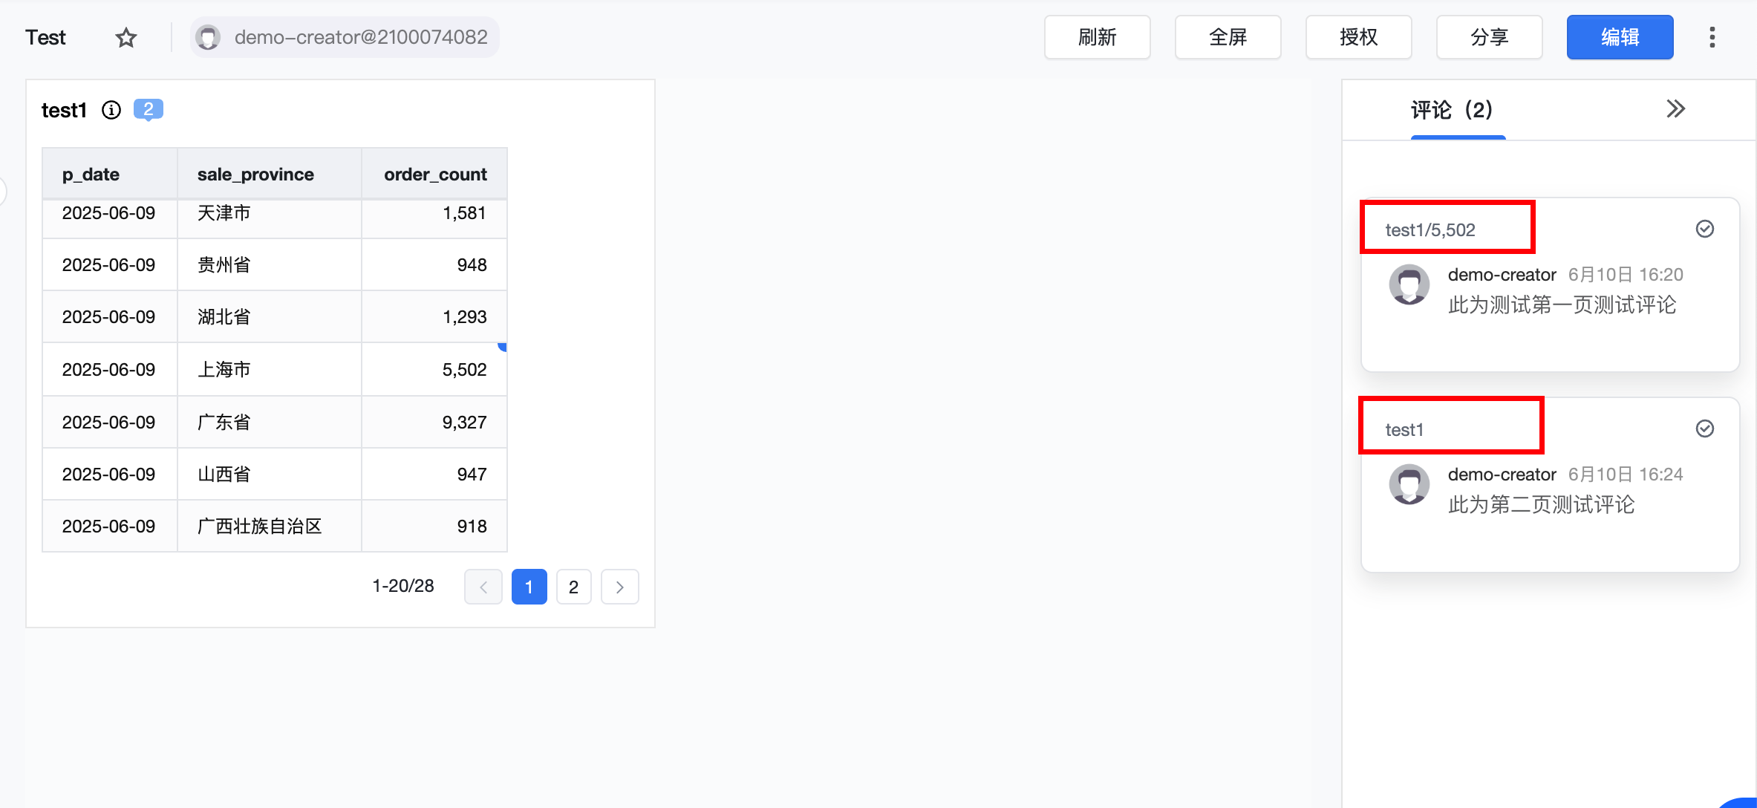Click the 6月10日 16:24 comment timestamp
Image resolution: width=1757 pixels, height=808 pixels.
[1626, 475]
